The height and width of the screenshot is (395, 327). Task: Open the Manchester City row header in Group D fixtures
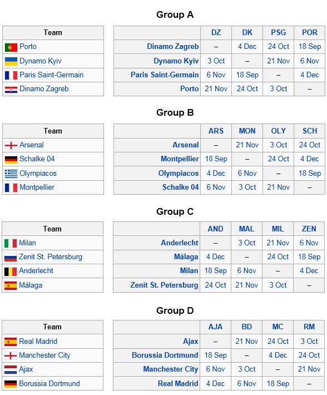coord(171,369)
